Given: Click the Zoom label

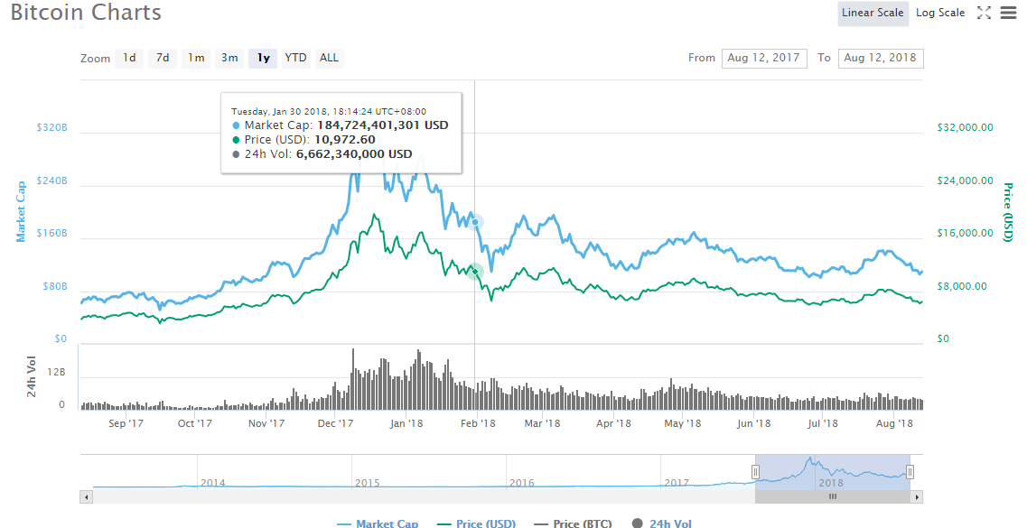Looking at the screenshot, I should tap(95, 59).
